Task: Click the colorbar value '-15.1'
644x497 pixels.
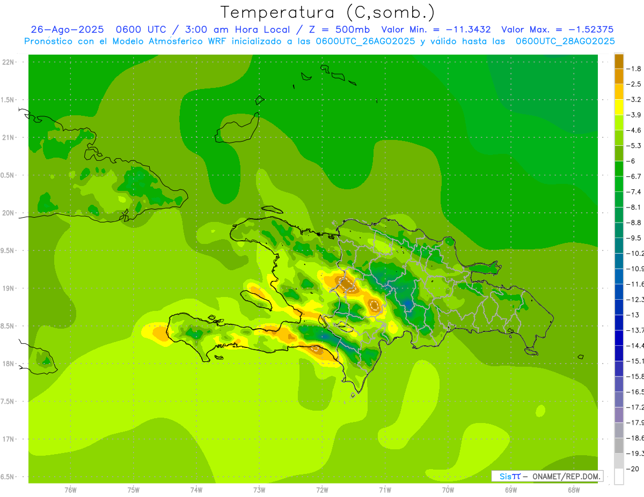Action: (635, 361)
